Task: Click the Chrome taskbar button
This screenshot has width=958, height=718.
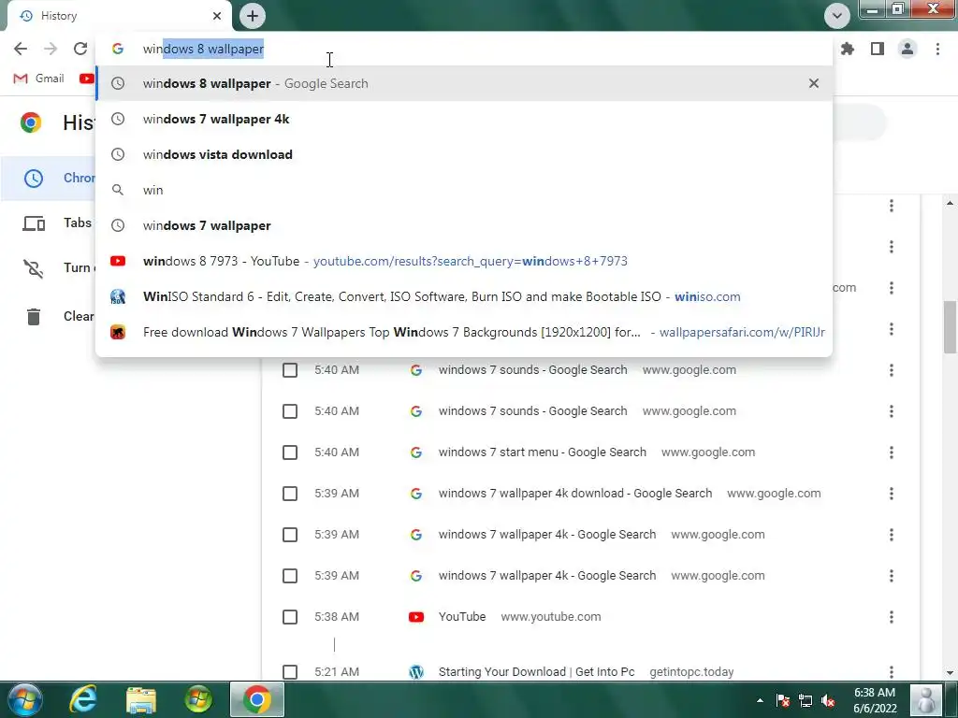Action: point(257,699)
